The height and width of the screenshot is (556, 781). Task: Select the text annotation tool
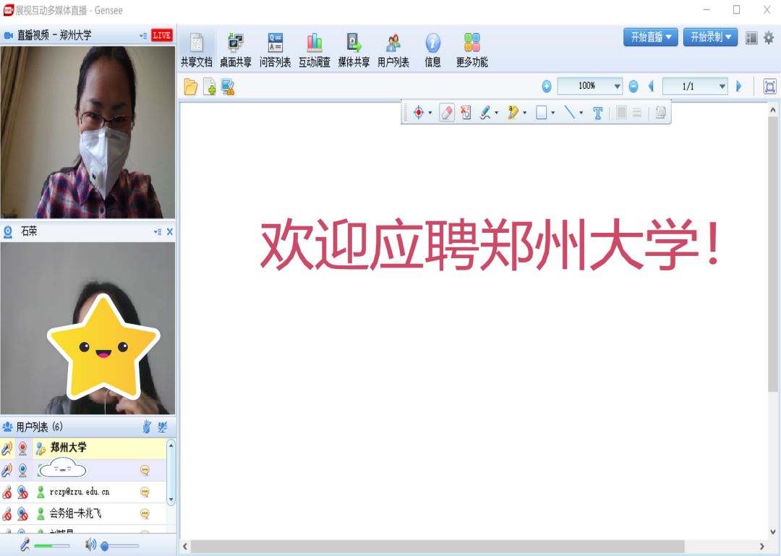click(x=597, y=113)
